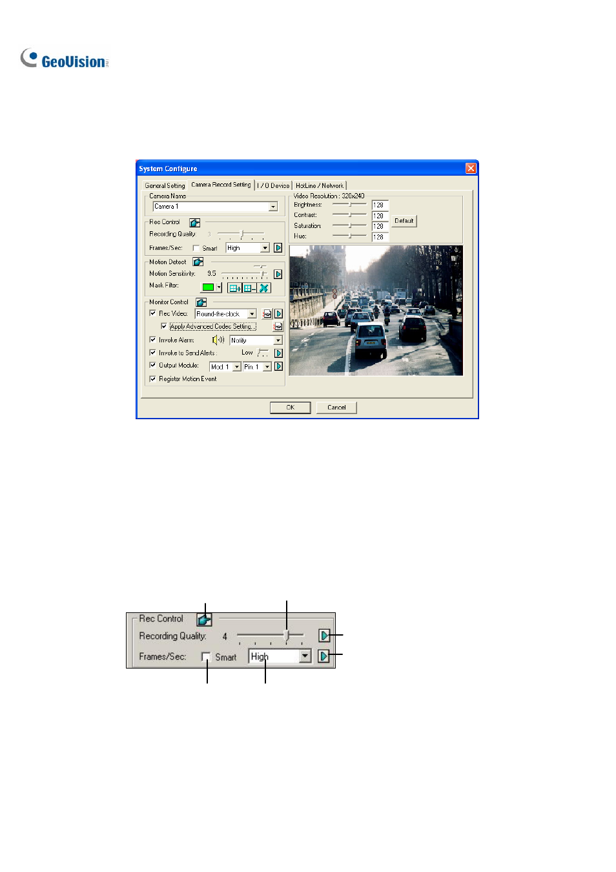Click the OK button
Screen dimensions: 616x872
290,408
